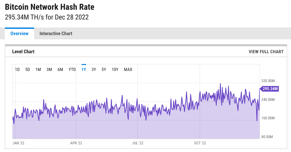This screenshot has height=152, width=291.
Task: Click the 160.00M axis label
Action: click(268, 118)
